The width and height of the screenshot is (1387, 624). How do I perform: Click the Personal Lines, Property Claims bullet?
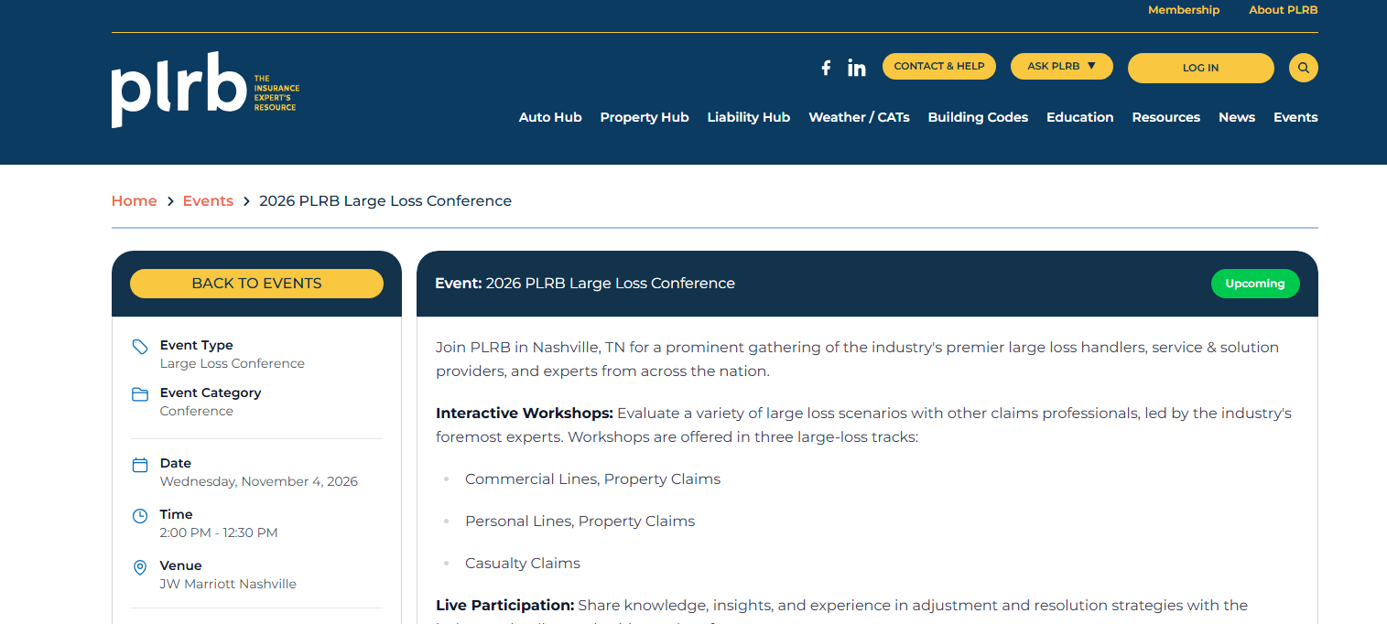[580, 522]
